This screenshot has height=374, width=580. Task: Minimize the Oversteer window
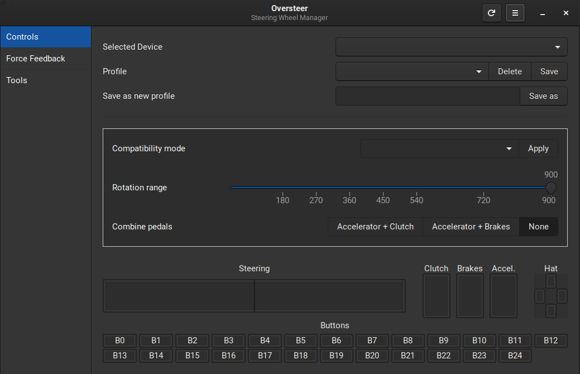[x=542, y=13]
